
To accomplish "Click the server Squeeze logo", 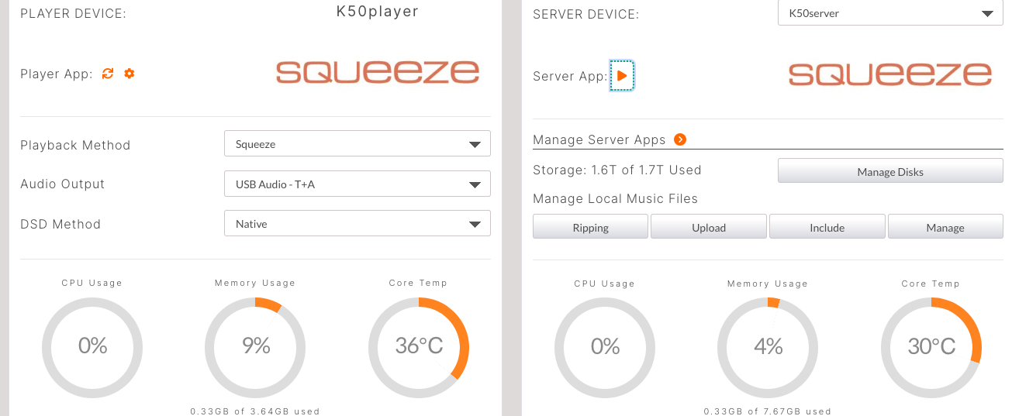I will point(890,74).
